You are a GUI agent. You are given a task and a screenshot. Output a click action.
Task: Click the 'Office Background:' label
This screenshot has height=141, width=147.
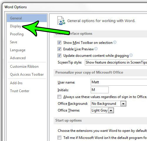[x=73, y=104]
